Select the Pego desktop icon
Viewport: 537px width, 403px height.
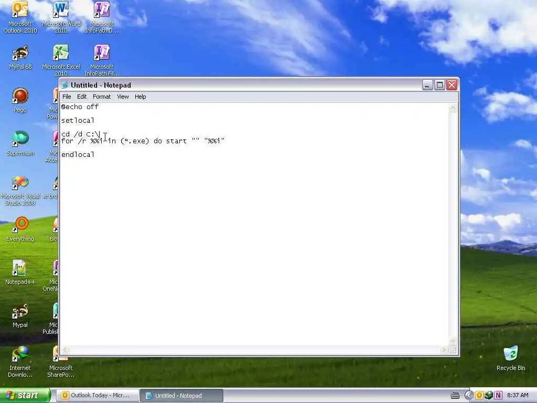click(x=20, y=100)
